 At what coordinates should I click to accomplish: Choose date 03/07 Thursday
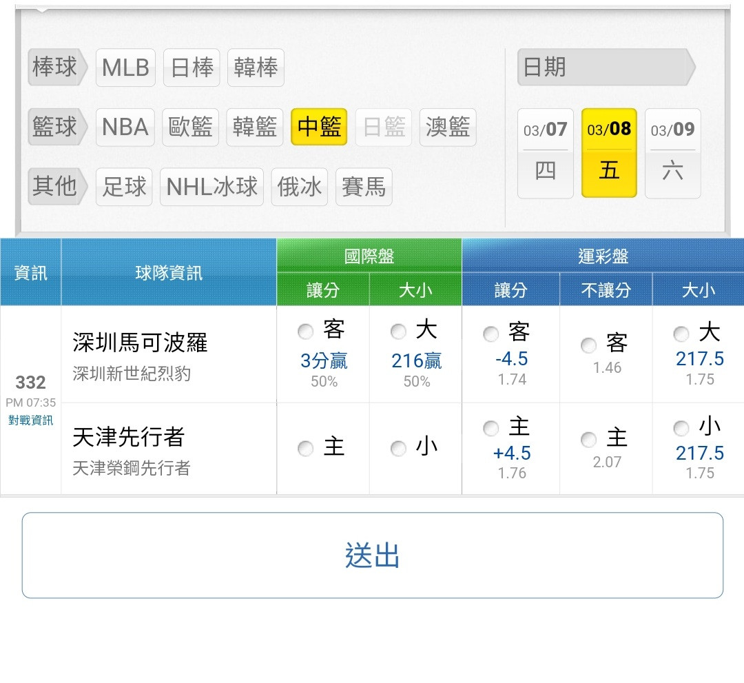pos(545,153)
